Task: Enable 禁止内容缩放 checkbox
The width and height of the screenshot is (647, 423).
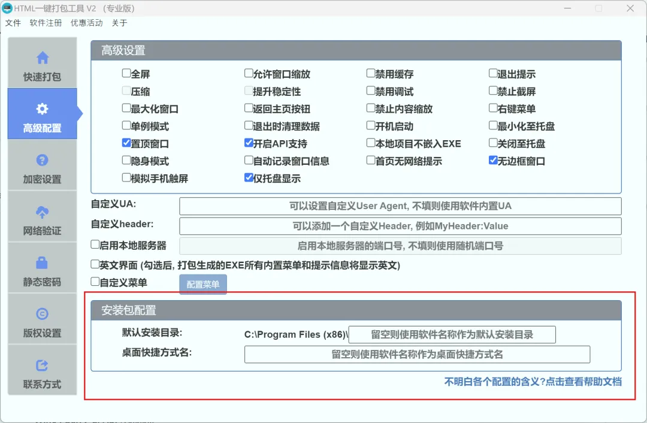Action: click(371, 108)
